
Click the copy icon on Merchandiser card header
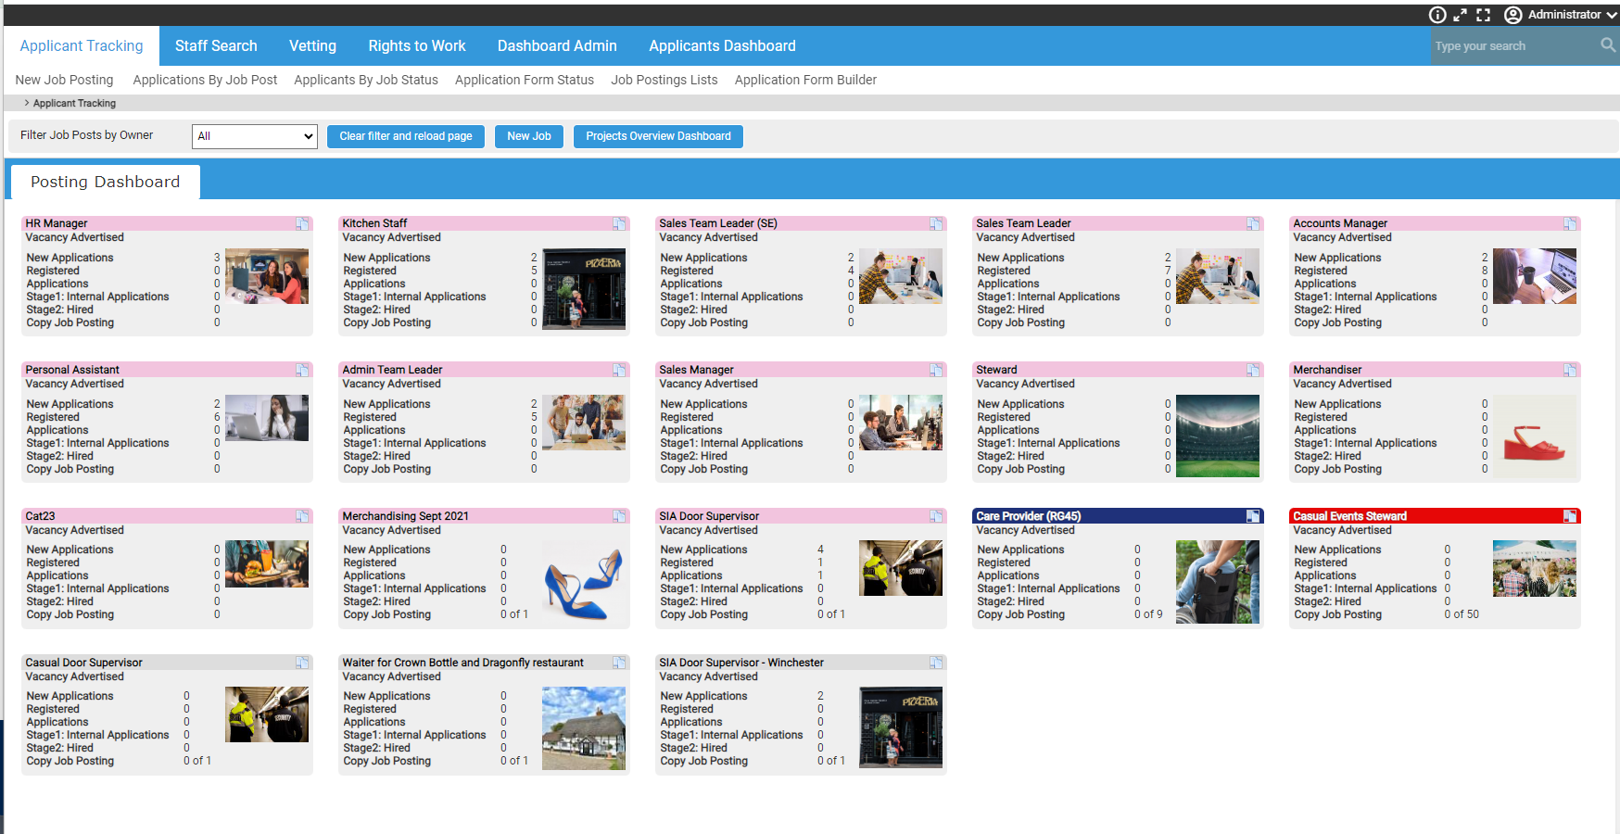1570,370
